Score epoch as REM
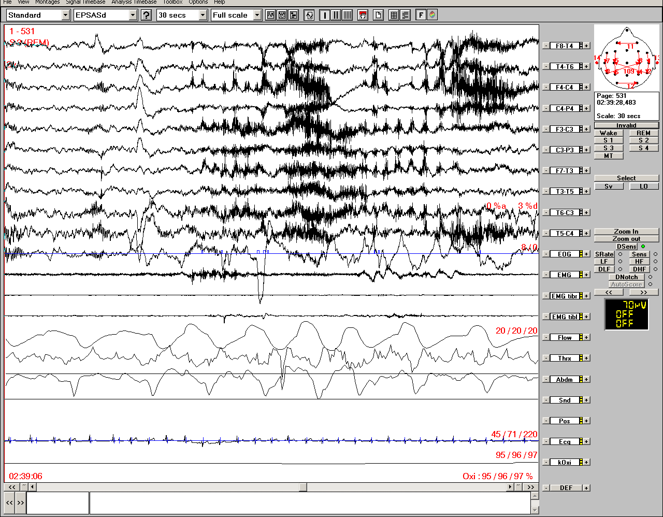This screenshot has height=517, width=663. pyautogui.click(x=644, y=133)
